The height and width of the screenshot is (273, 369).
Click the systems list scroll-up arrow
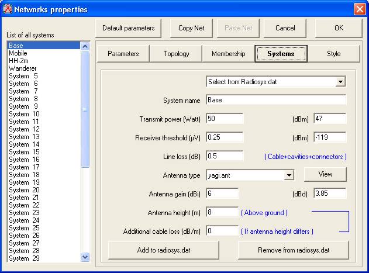85,46
